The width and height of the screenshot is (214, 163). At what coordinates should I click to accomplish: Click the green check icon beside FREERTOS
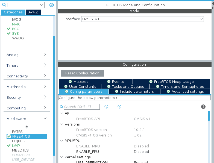click(9, 136)
